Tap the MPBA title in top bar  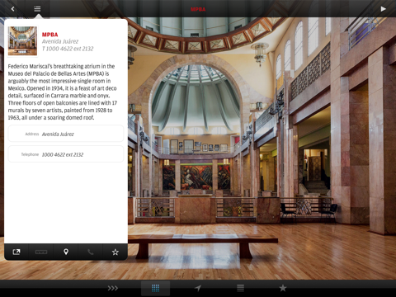tap(198, 9)
